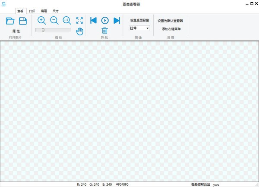The width and height of the screenshot is (259, 187).
Task: Click the zoom slider handle
Action: tap(43, 30)
